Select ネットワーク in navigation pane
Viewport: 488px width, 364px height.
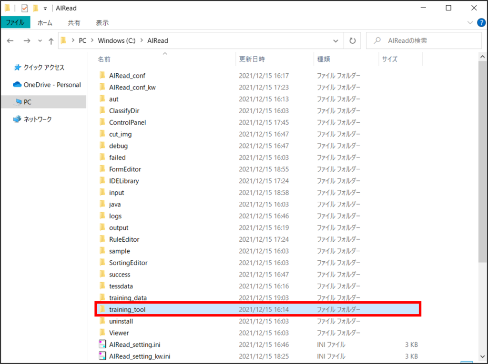coord(38,119)
